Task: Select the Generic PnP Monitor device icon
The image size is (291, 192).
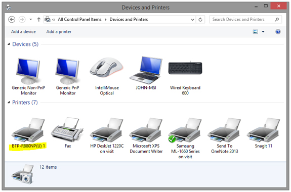Action: [x=67, y=71]
